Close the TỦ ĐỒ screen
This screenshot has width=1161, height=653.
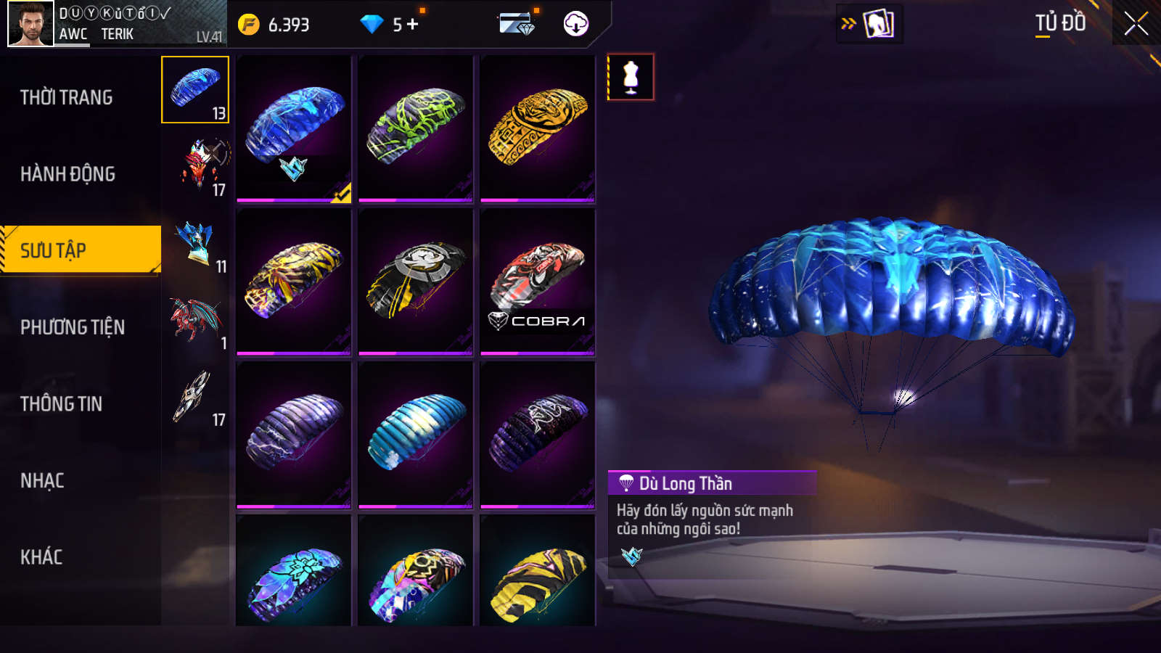pyautogui.click(x=1136, y=24)
